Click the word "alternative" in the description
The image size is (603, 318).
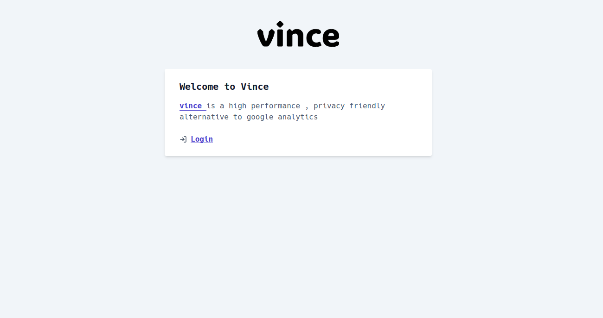[x=204, y=117]
